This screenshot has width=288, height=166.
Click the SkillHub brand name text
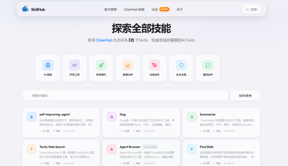click(x=38, y=10)
